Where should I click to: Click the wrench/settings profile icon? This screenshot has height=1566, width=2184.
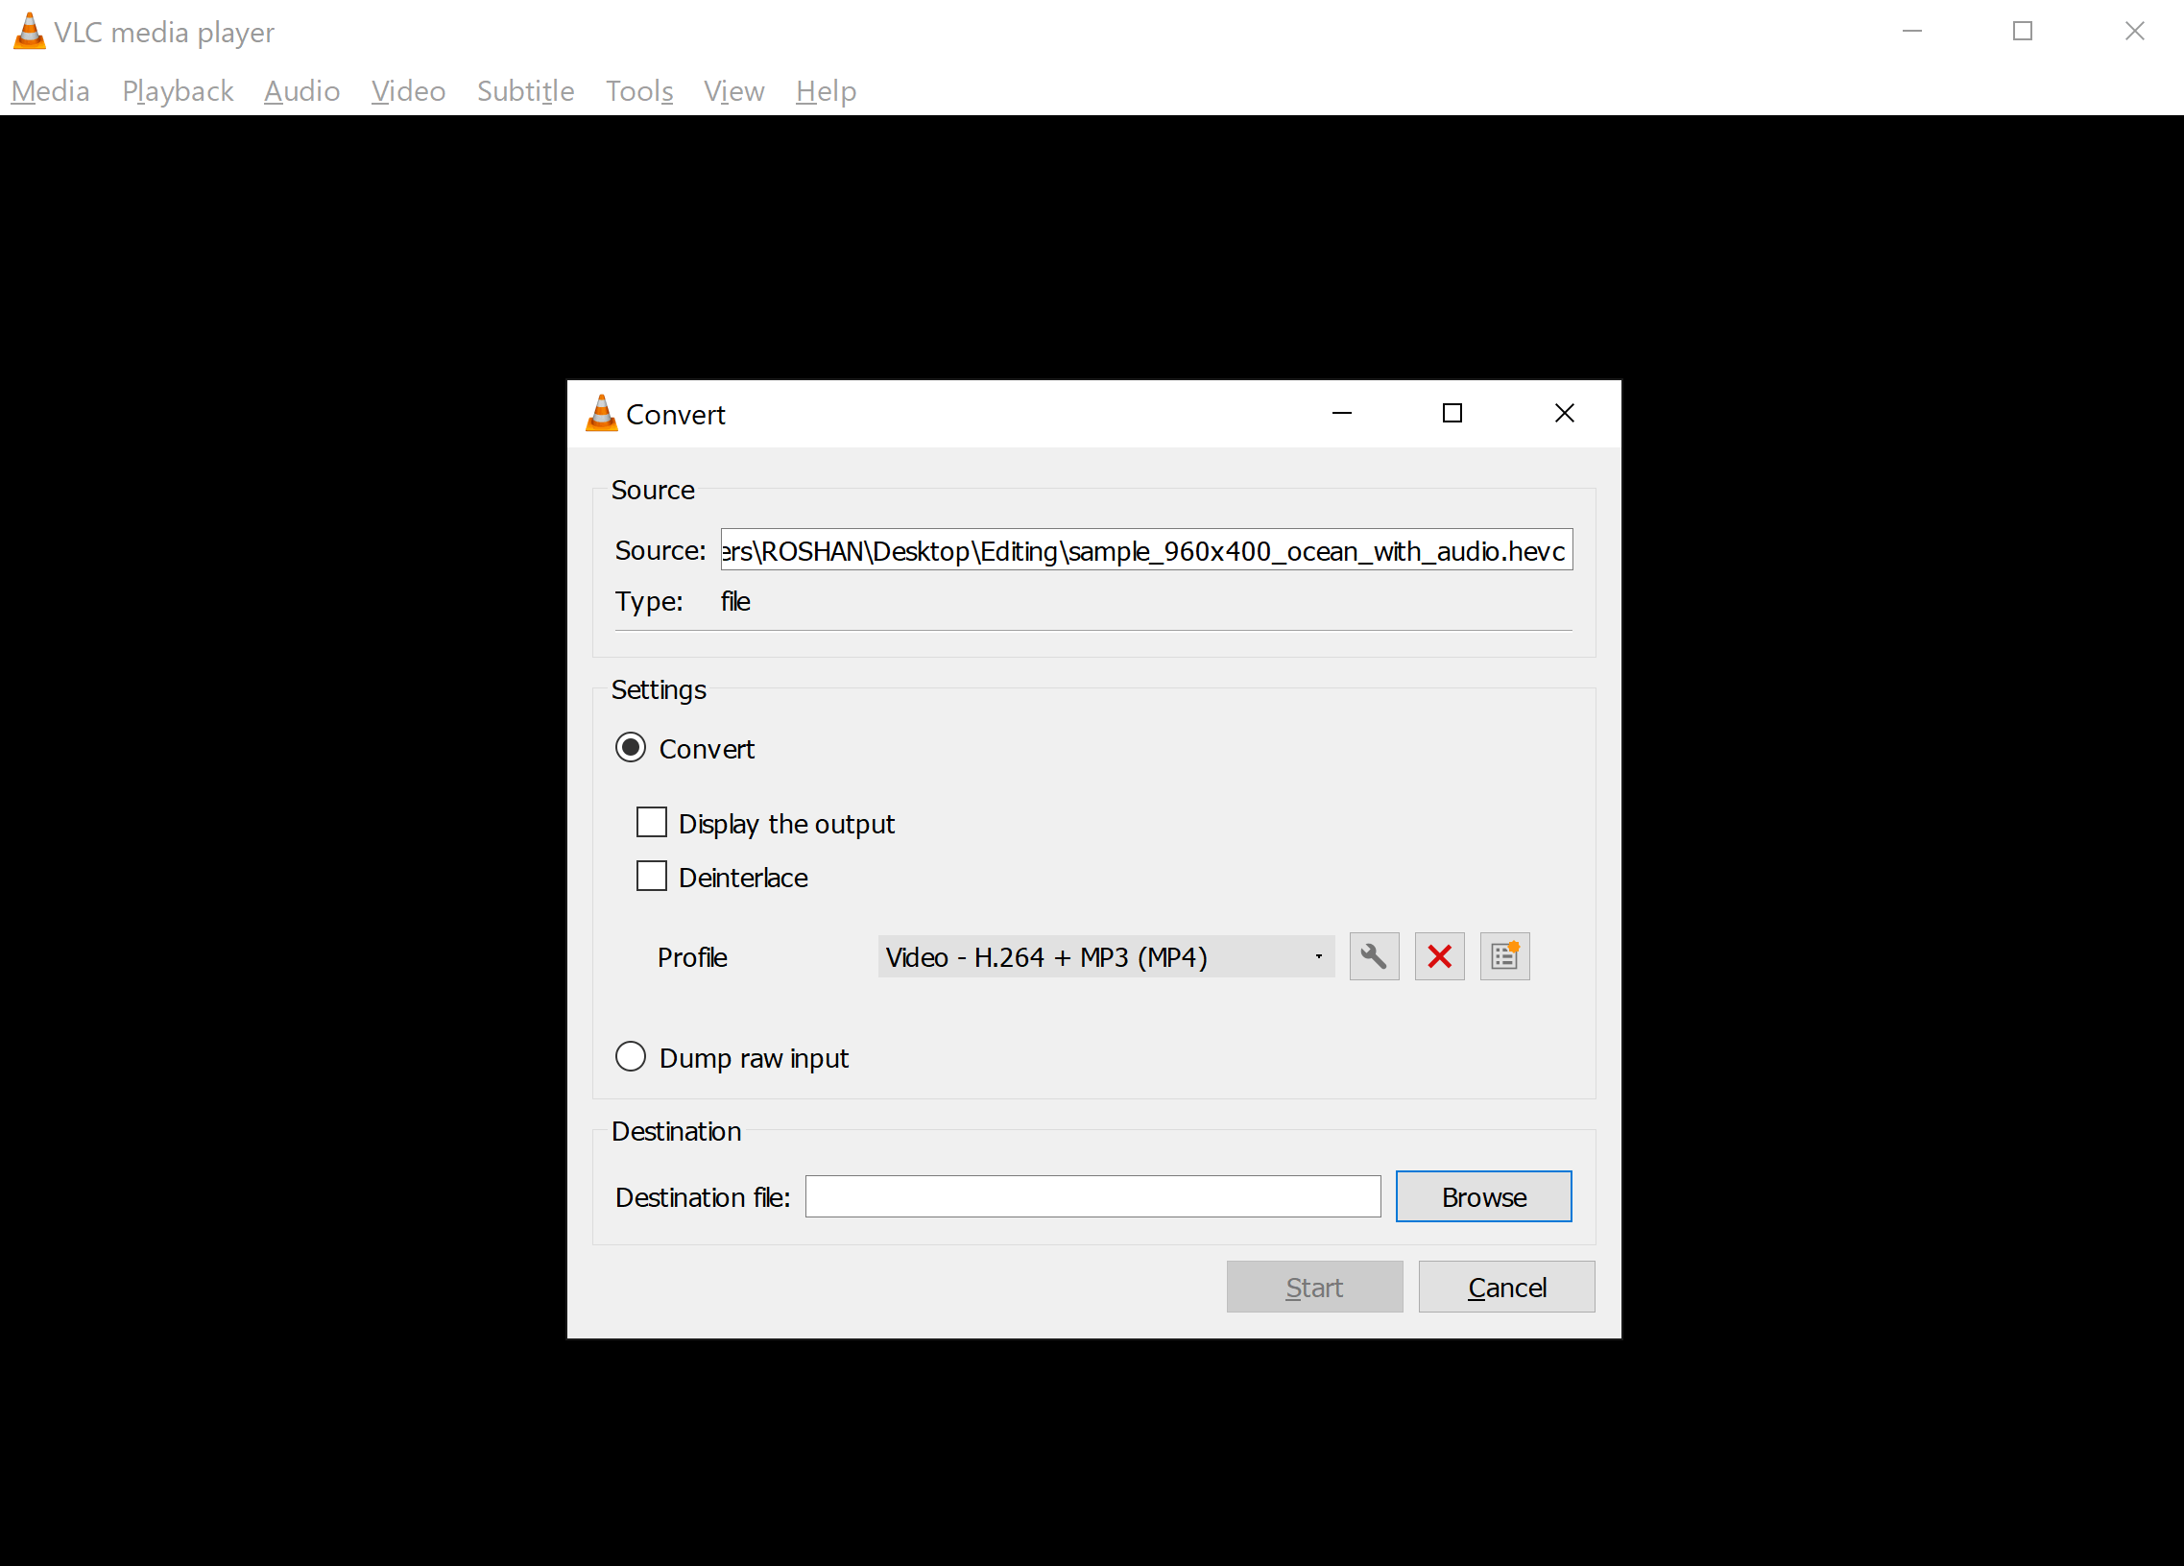(x=1374, y=956)
